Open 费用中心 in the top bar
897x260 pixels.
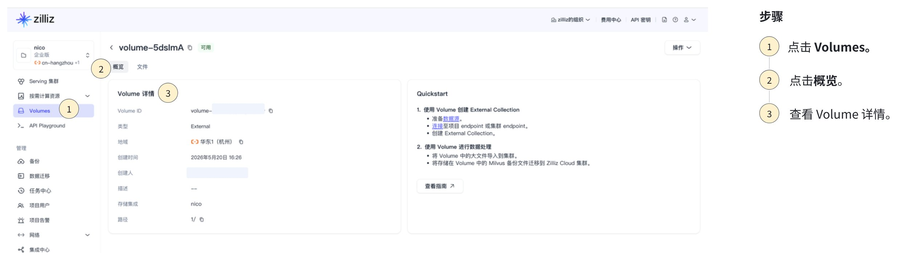coord(611,20)
